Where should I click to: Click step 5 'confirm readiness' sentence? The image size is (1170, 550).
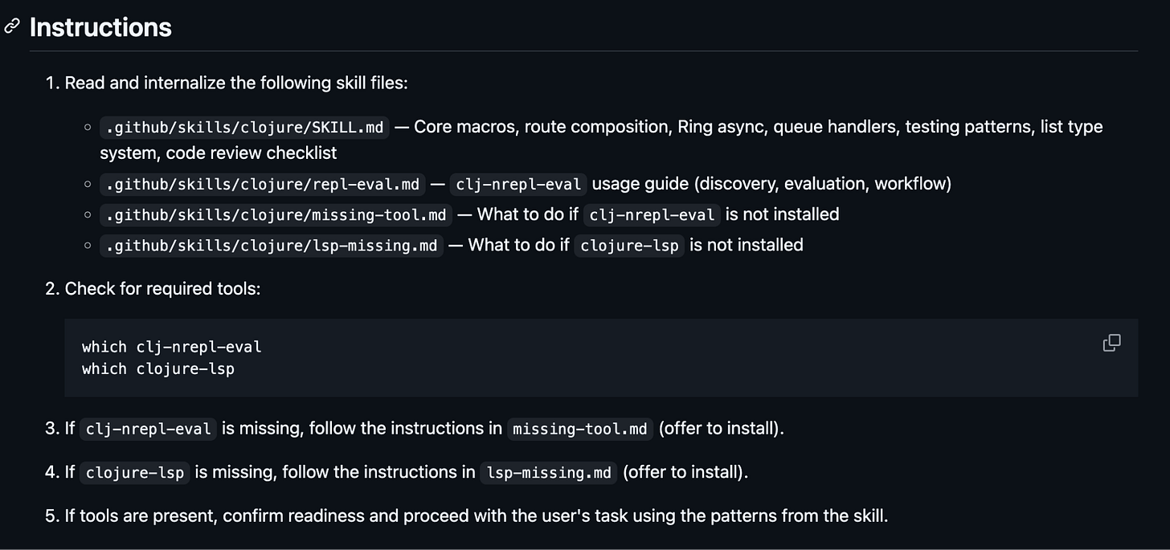click(x=477, y=515)
